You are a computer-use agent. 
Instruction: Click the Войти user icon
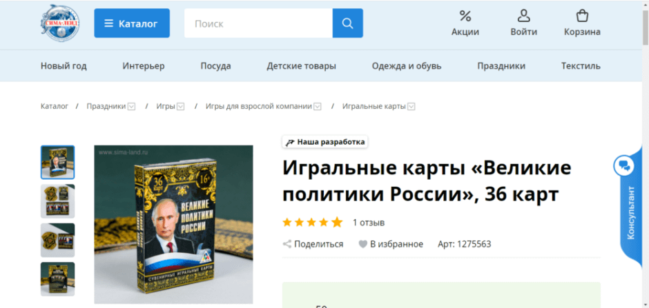tap(523, 17)
